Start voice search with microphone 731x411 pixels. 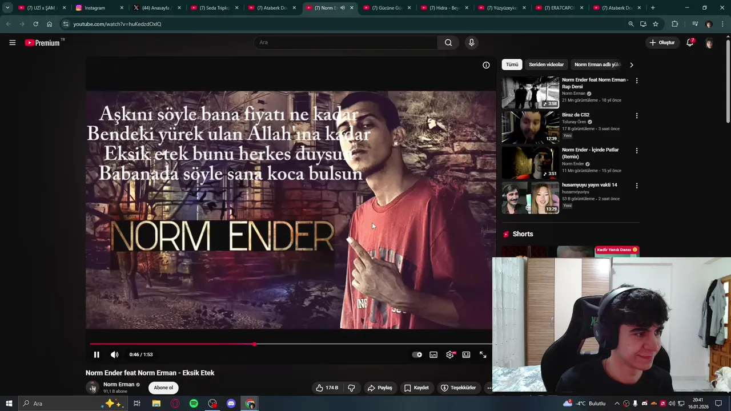471,42
